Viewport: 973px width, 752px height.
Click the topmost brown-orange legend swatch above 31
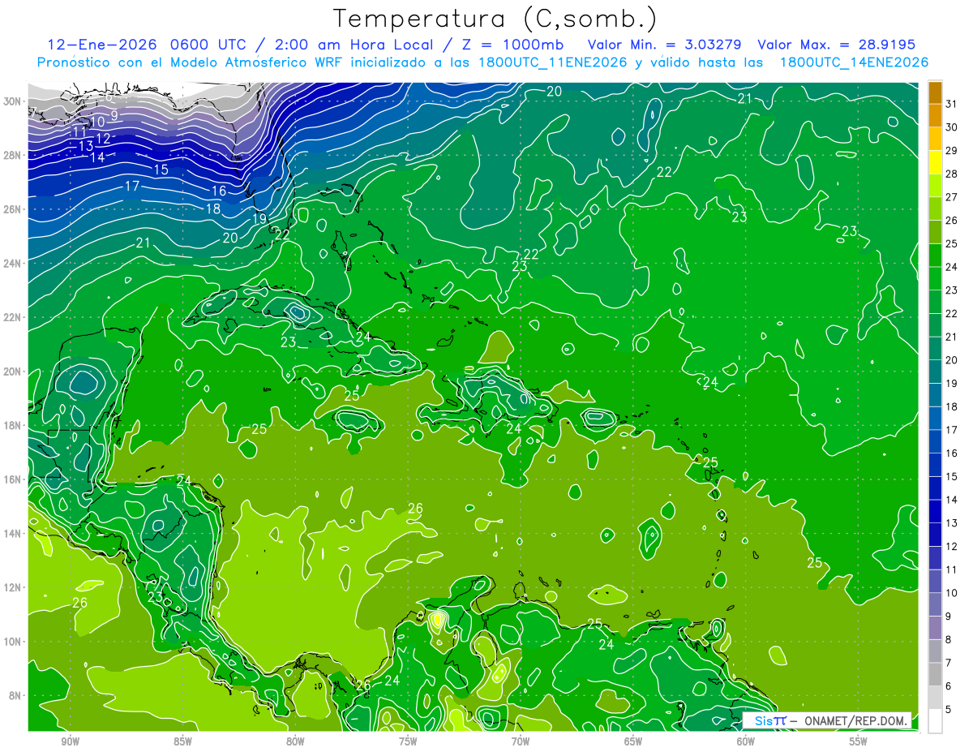935,92
